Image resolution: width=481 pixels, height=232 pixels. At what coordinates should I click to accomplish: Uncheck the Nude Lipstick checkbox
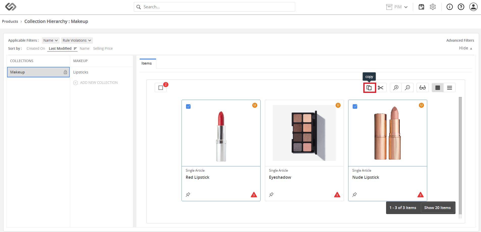click(x=355, y=107)
